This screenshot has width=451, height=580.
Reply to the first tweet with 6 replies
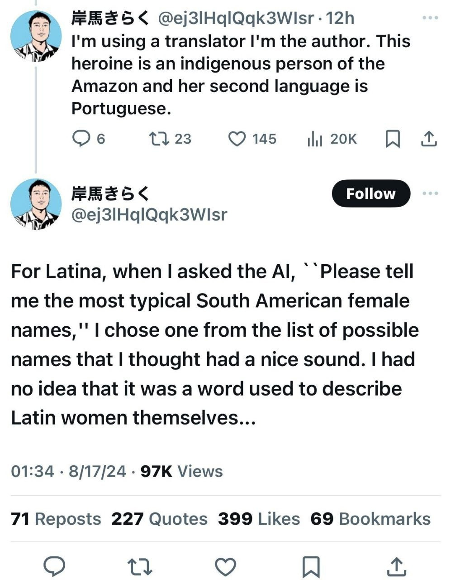click(x=81, y=139)
